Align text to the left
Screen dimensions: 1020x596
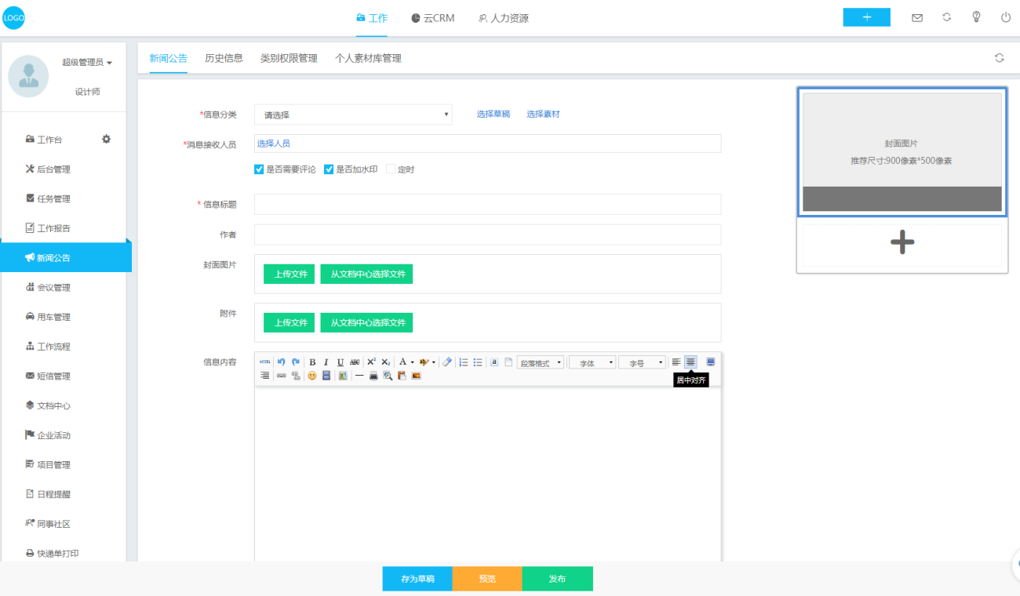coord(676,362)
